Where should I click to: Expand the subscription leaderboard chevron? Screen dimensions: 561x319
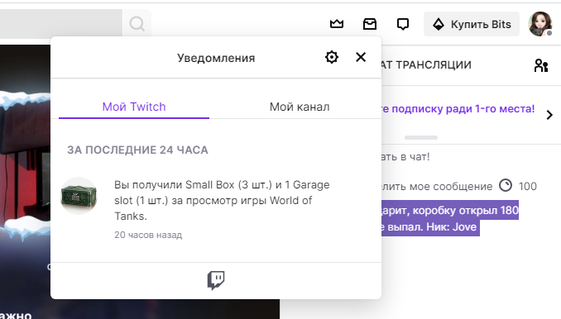tap(549, 115)
